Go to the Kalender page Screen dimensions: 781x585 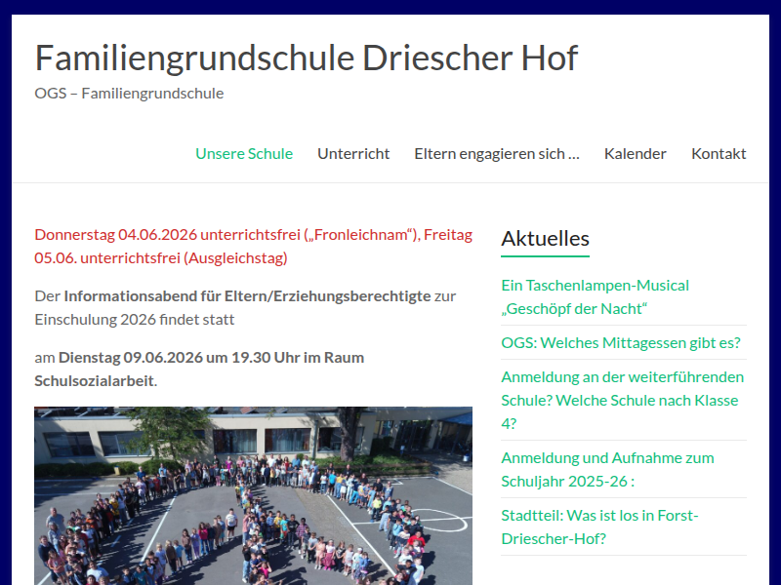coord(636,154)
